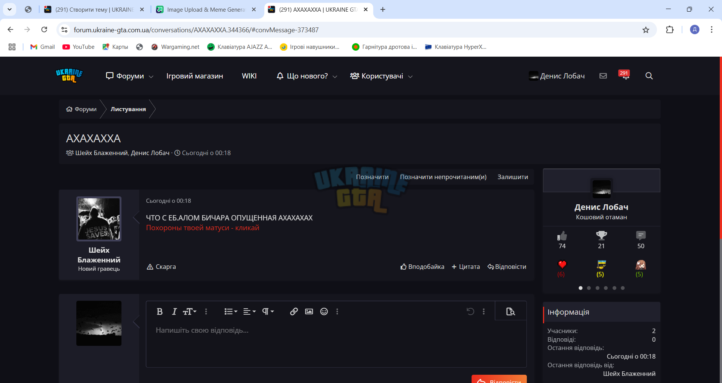Open the Ігровий магазин menu item

click(x=195, y=76)
